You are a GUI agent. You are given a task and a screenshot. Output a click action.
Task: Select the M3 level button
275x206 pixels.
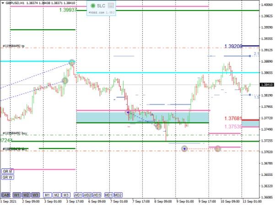coord(66,195)
